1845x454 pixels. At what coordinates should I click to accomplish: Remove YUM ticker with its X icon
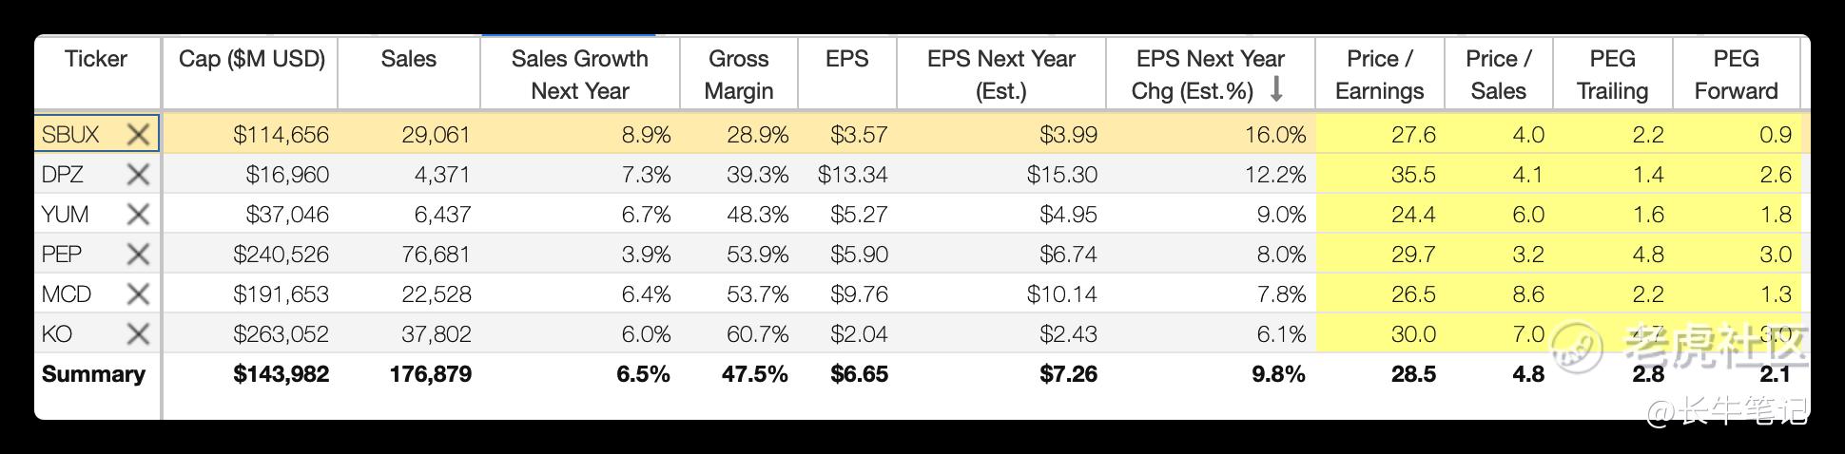pyautogui.click(x=138, y=215)
